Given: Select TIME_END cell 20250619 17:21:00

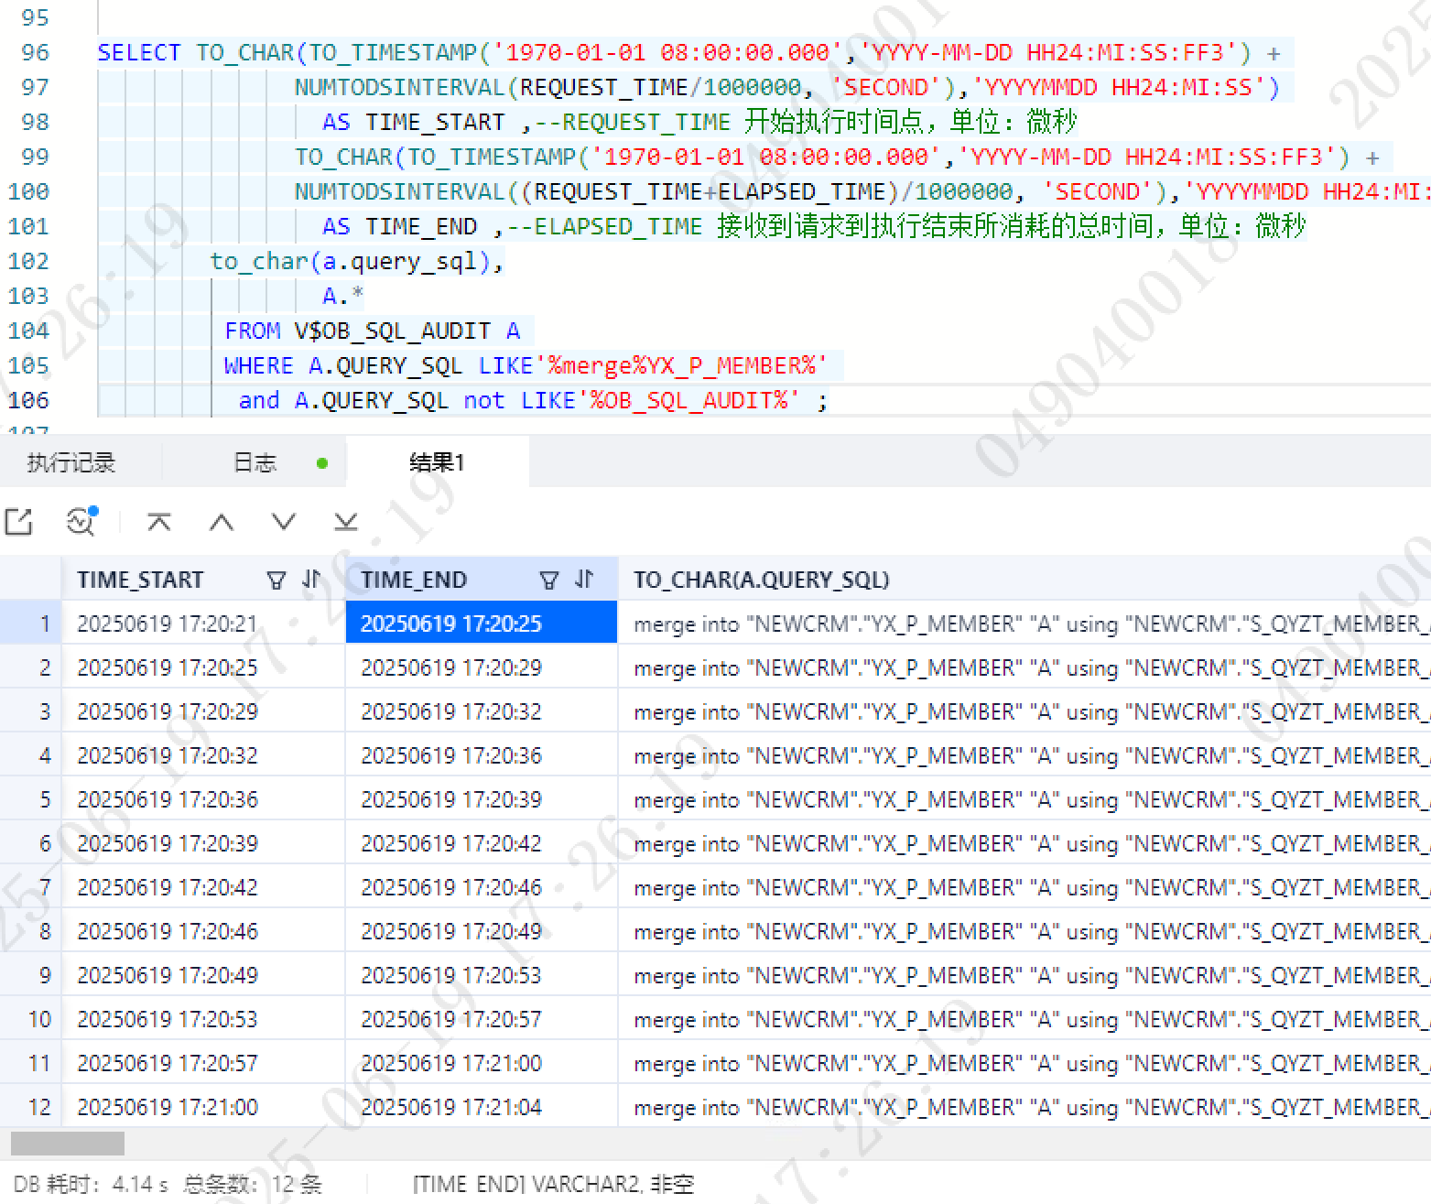Looking at the screenshot, I should tap(482, 1063).
